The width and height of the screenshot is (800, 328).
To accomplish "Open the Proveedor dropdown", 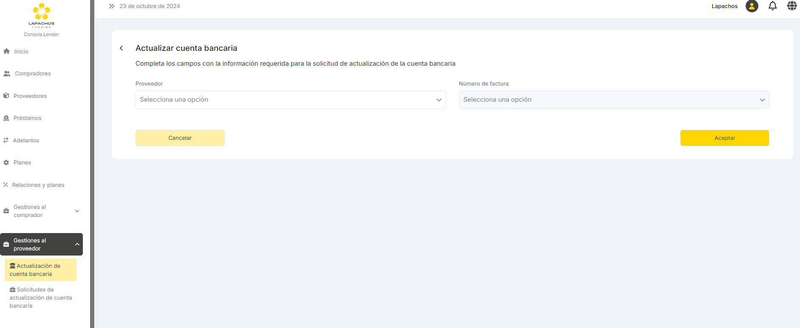I will coord(291,100).
